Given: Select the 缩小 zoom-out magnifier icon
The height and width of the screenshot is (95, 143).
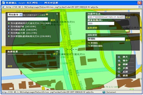Looking at the screenshot, I should coord(119,61).
